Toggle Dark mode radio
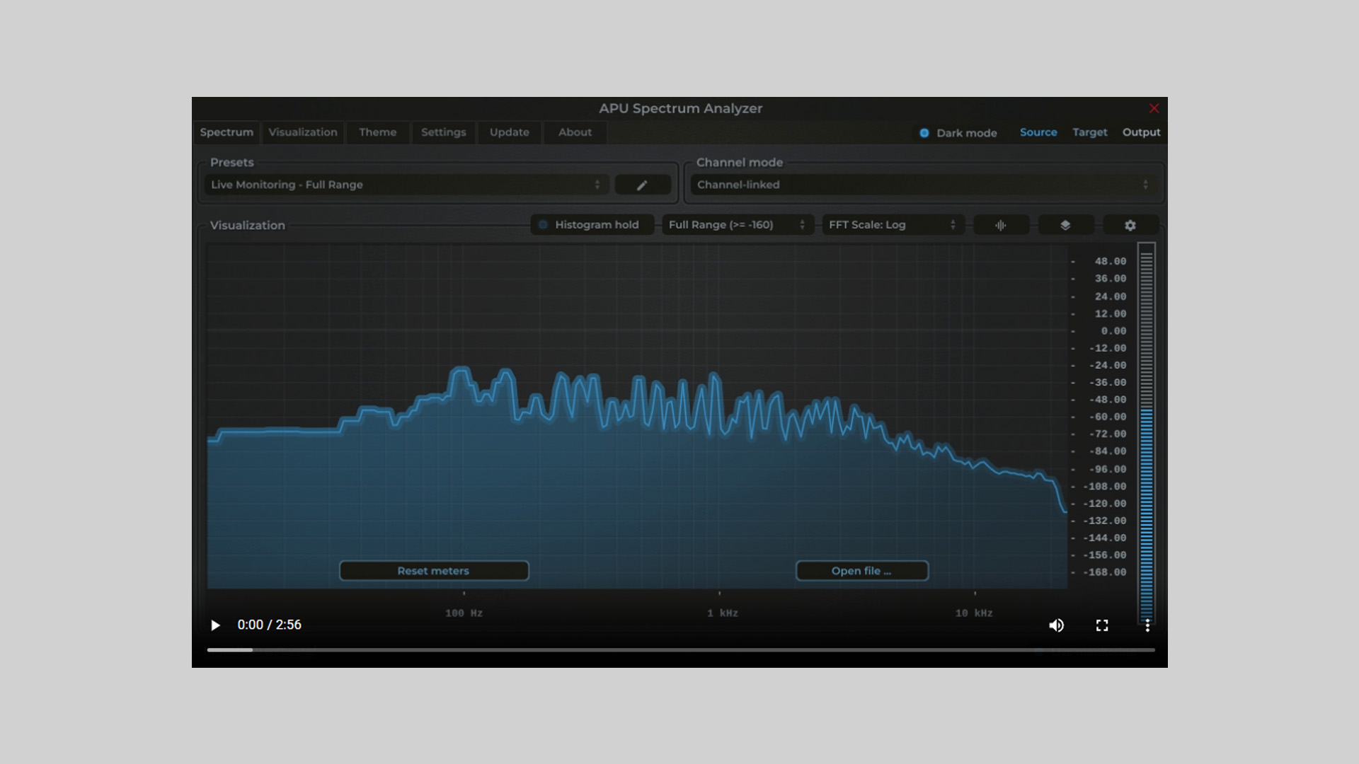Viewport: 1359px width, 764px height. (x=924, y=133)
